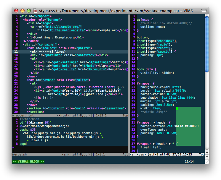Click the bright green cursor on line 27
The width and height of the screenshot is (221, 180).
177,108
